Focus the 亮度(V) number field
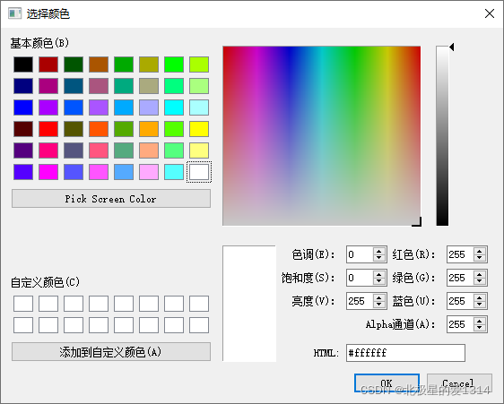Viewport: 504px width, 404px height. [x=360, y=301]
